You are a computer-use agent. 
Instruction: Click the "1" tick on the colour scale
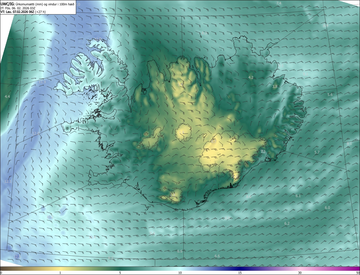coord(60,273)
